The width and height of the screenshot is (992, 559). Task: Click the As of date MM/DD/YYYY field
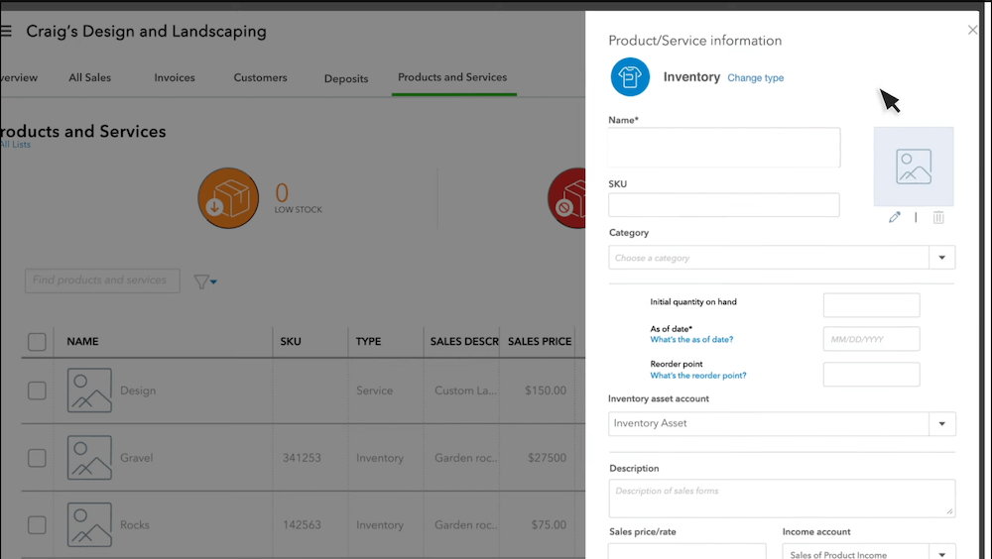pos(871,339)
